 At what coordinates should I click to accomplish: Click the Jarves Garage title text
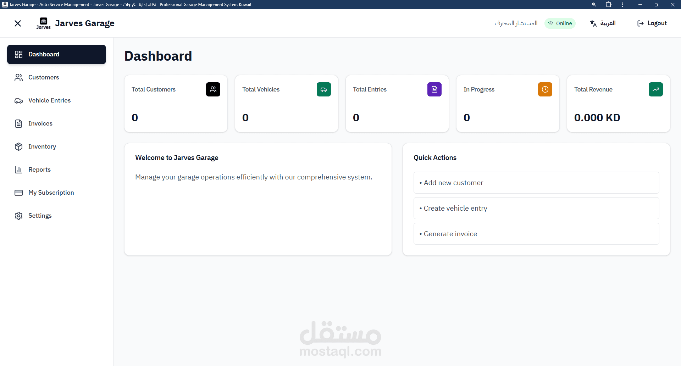click(x=85, y=23)
